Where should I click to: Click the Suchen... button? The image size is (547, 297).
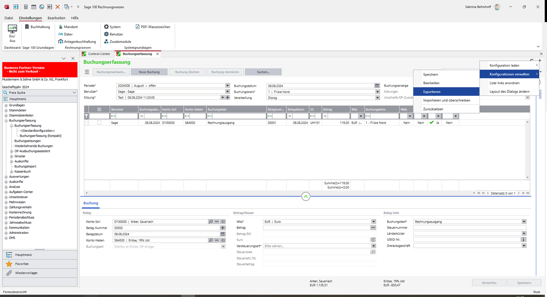click(x=263, y=72)
